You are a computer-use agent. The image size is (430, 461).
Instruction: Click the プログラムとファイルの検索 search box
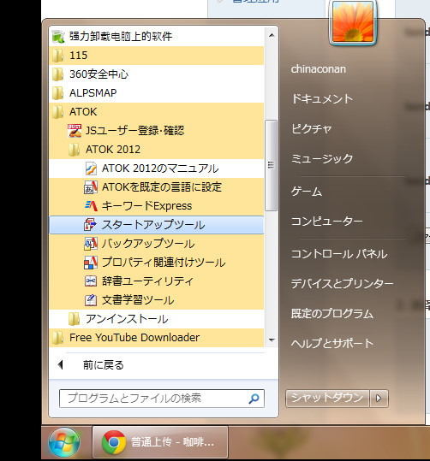point(162,399)
